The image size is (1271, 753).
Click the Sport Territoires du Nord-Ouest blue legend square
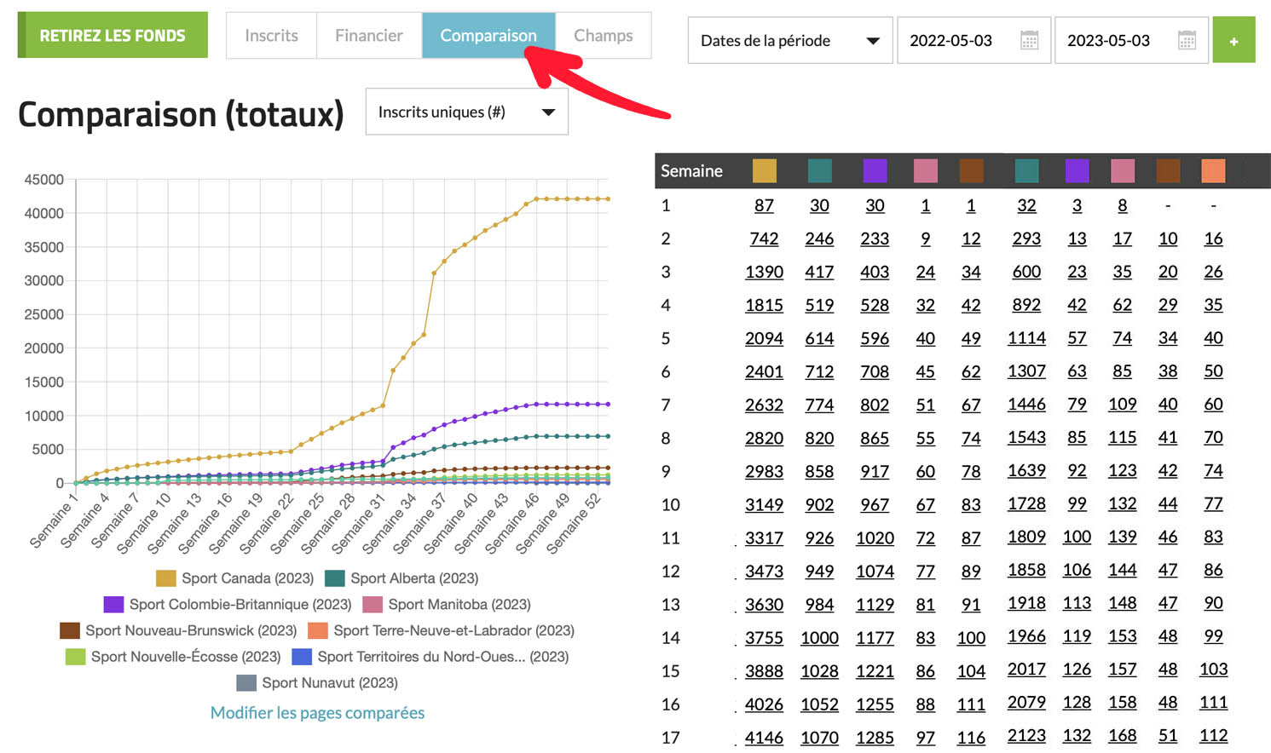[x=302, y=657]
